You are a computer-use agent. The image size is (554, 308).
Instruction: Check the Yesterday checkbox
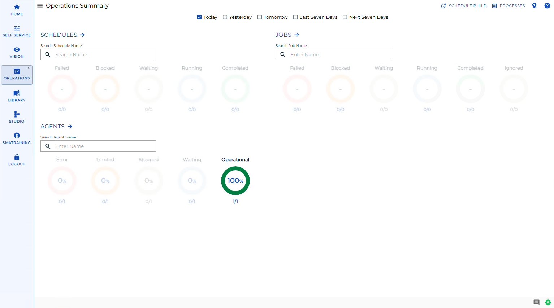tap(225, 17)
